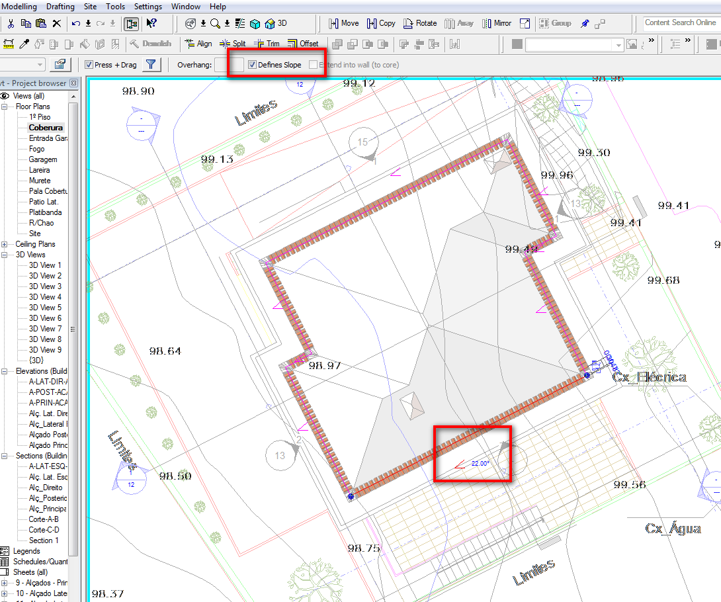Select the Match Type eyedropper tool
721x602 pixels.
[24, 44]
